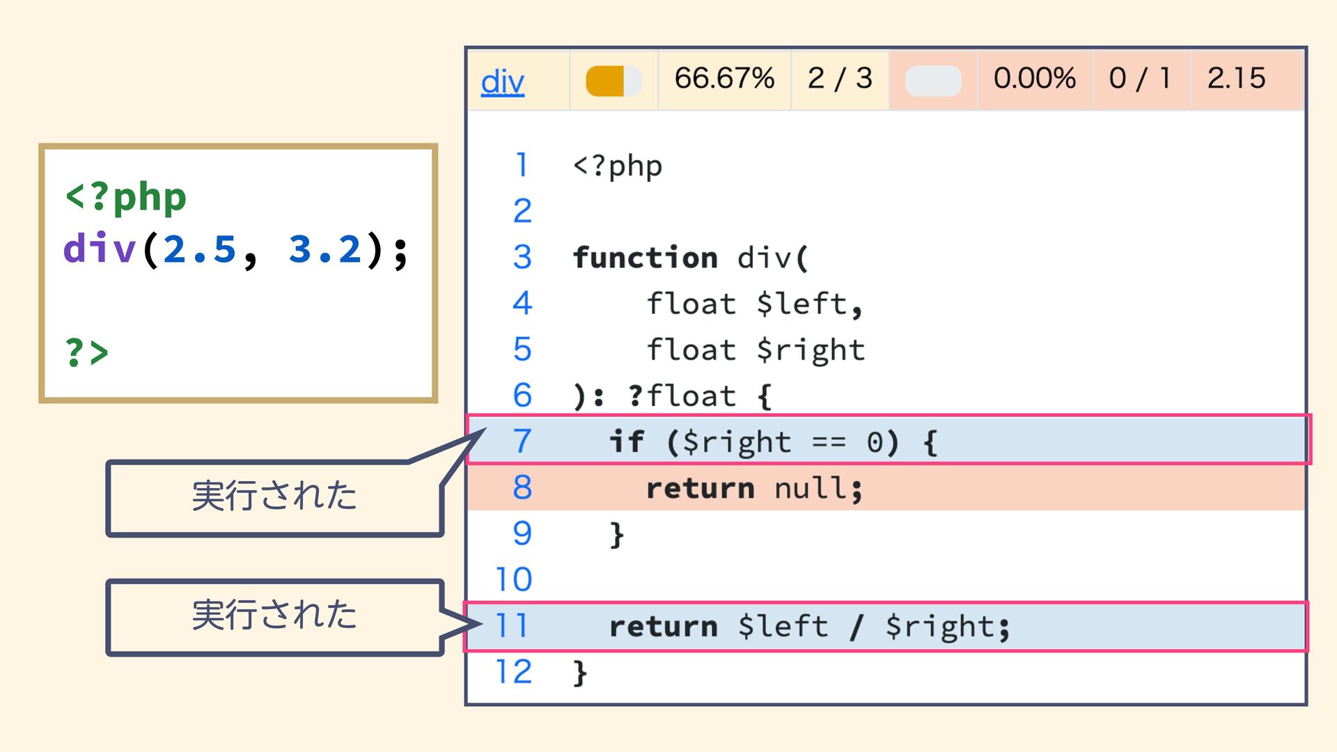Image resolution: width=1337 pixels, height=752 pixels.
Task: Click the return $left / $right line
Action: [x=809, y=626]
